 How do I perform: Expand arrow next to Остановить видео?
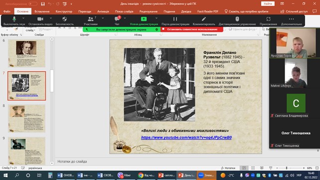point(51,18)
